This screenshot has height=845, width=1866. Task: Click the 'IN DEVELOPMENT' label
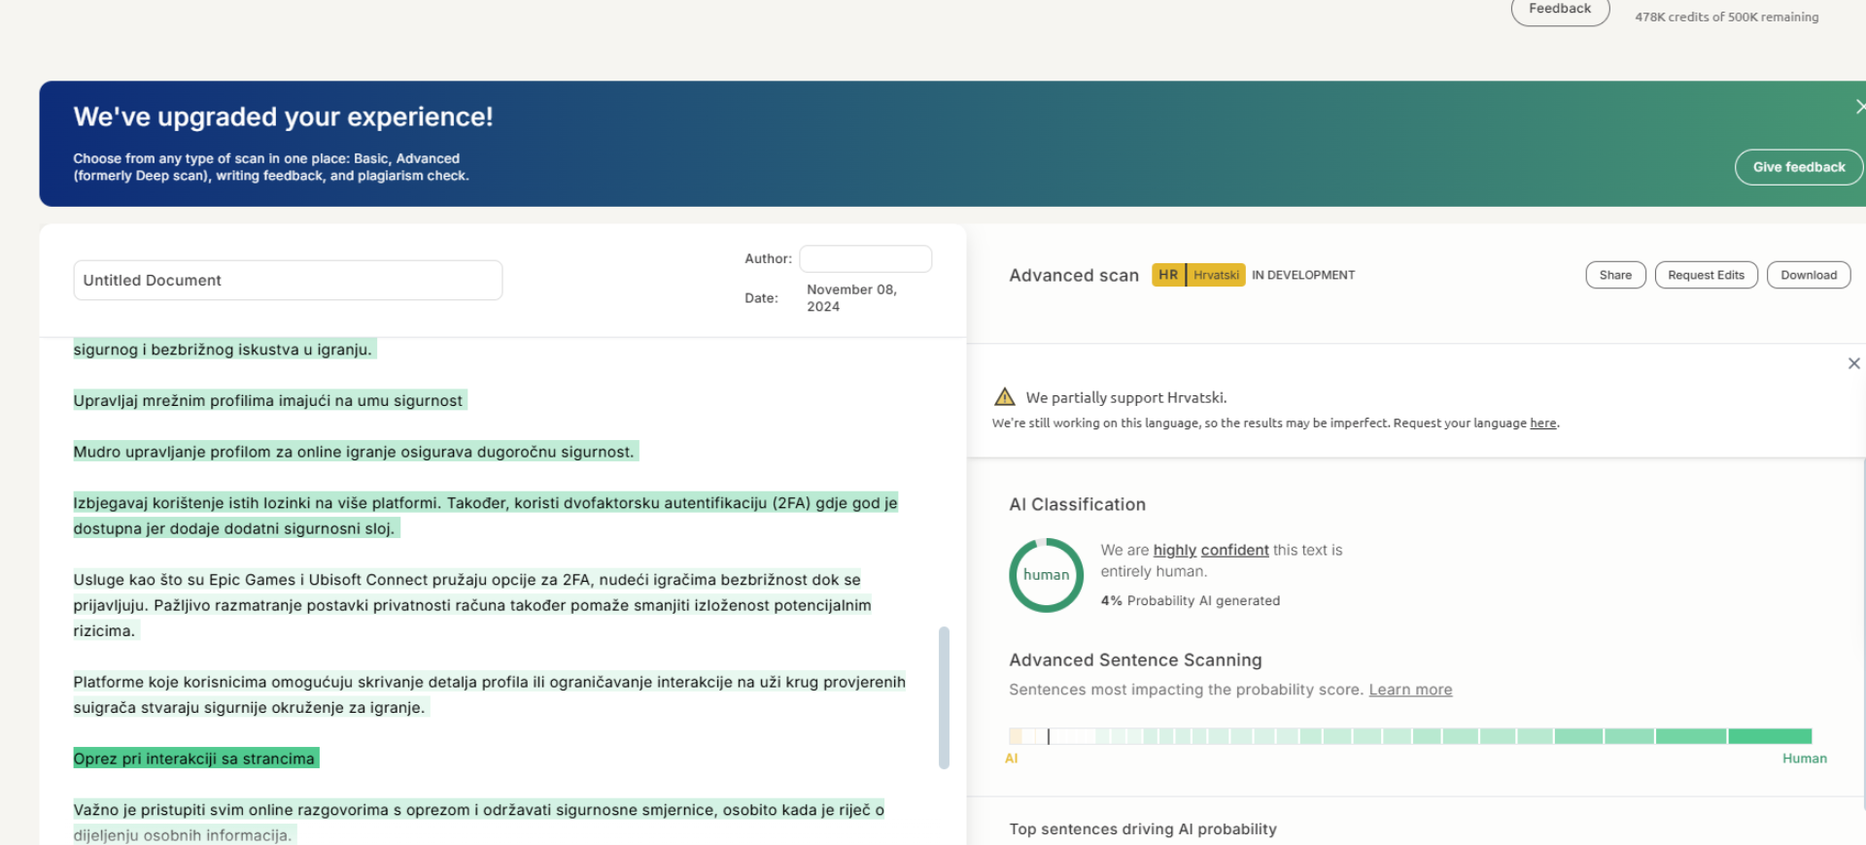[x=1302, y=275]
